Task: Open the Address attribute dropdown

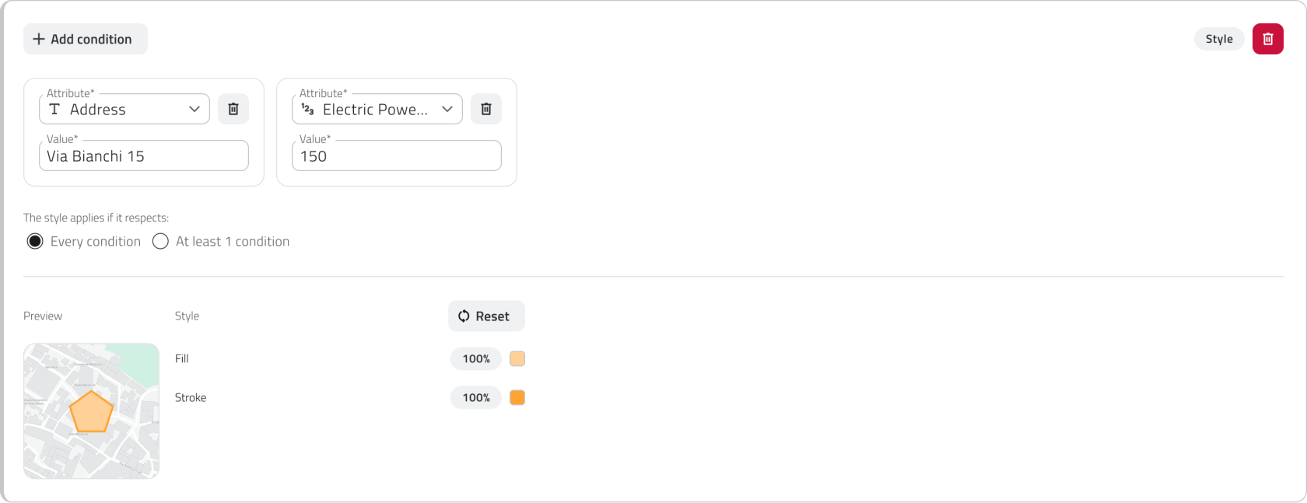Action: click(194, 110)
